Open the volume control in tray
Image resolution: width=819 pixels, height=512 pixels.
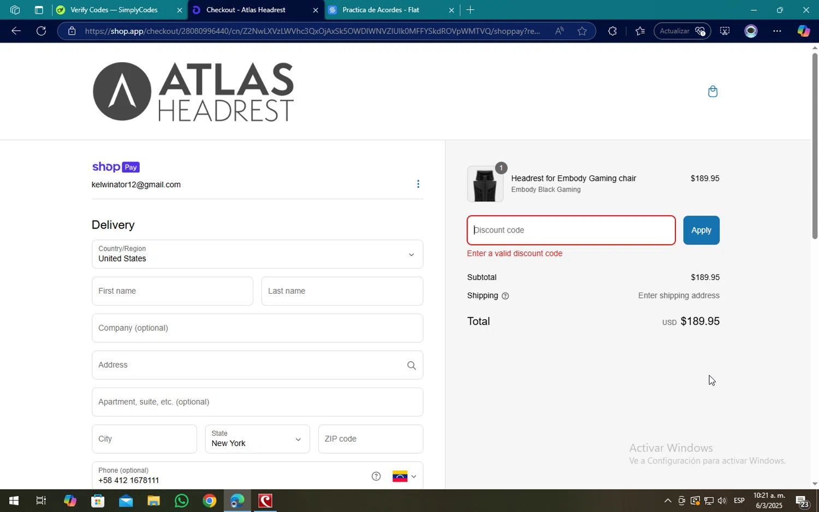click(722, 501)
